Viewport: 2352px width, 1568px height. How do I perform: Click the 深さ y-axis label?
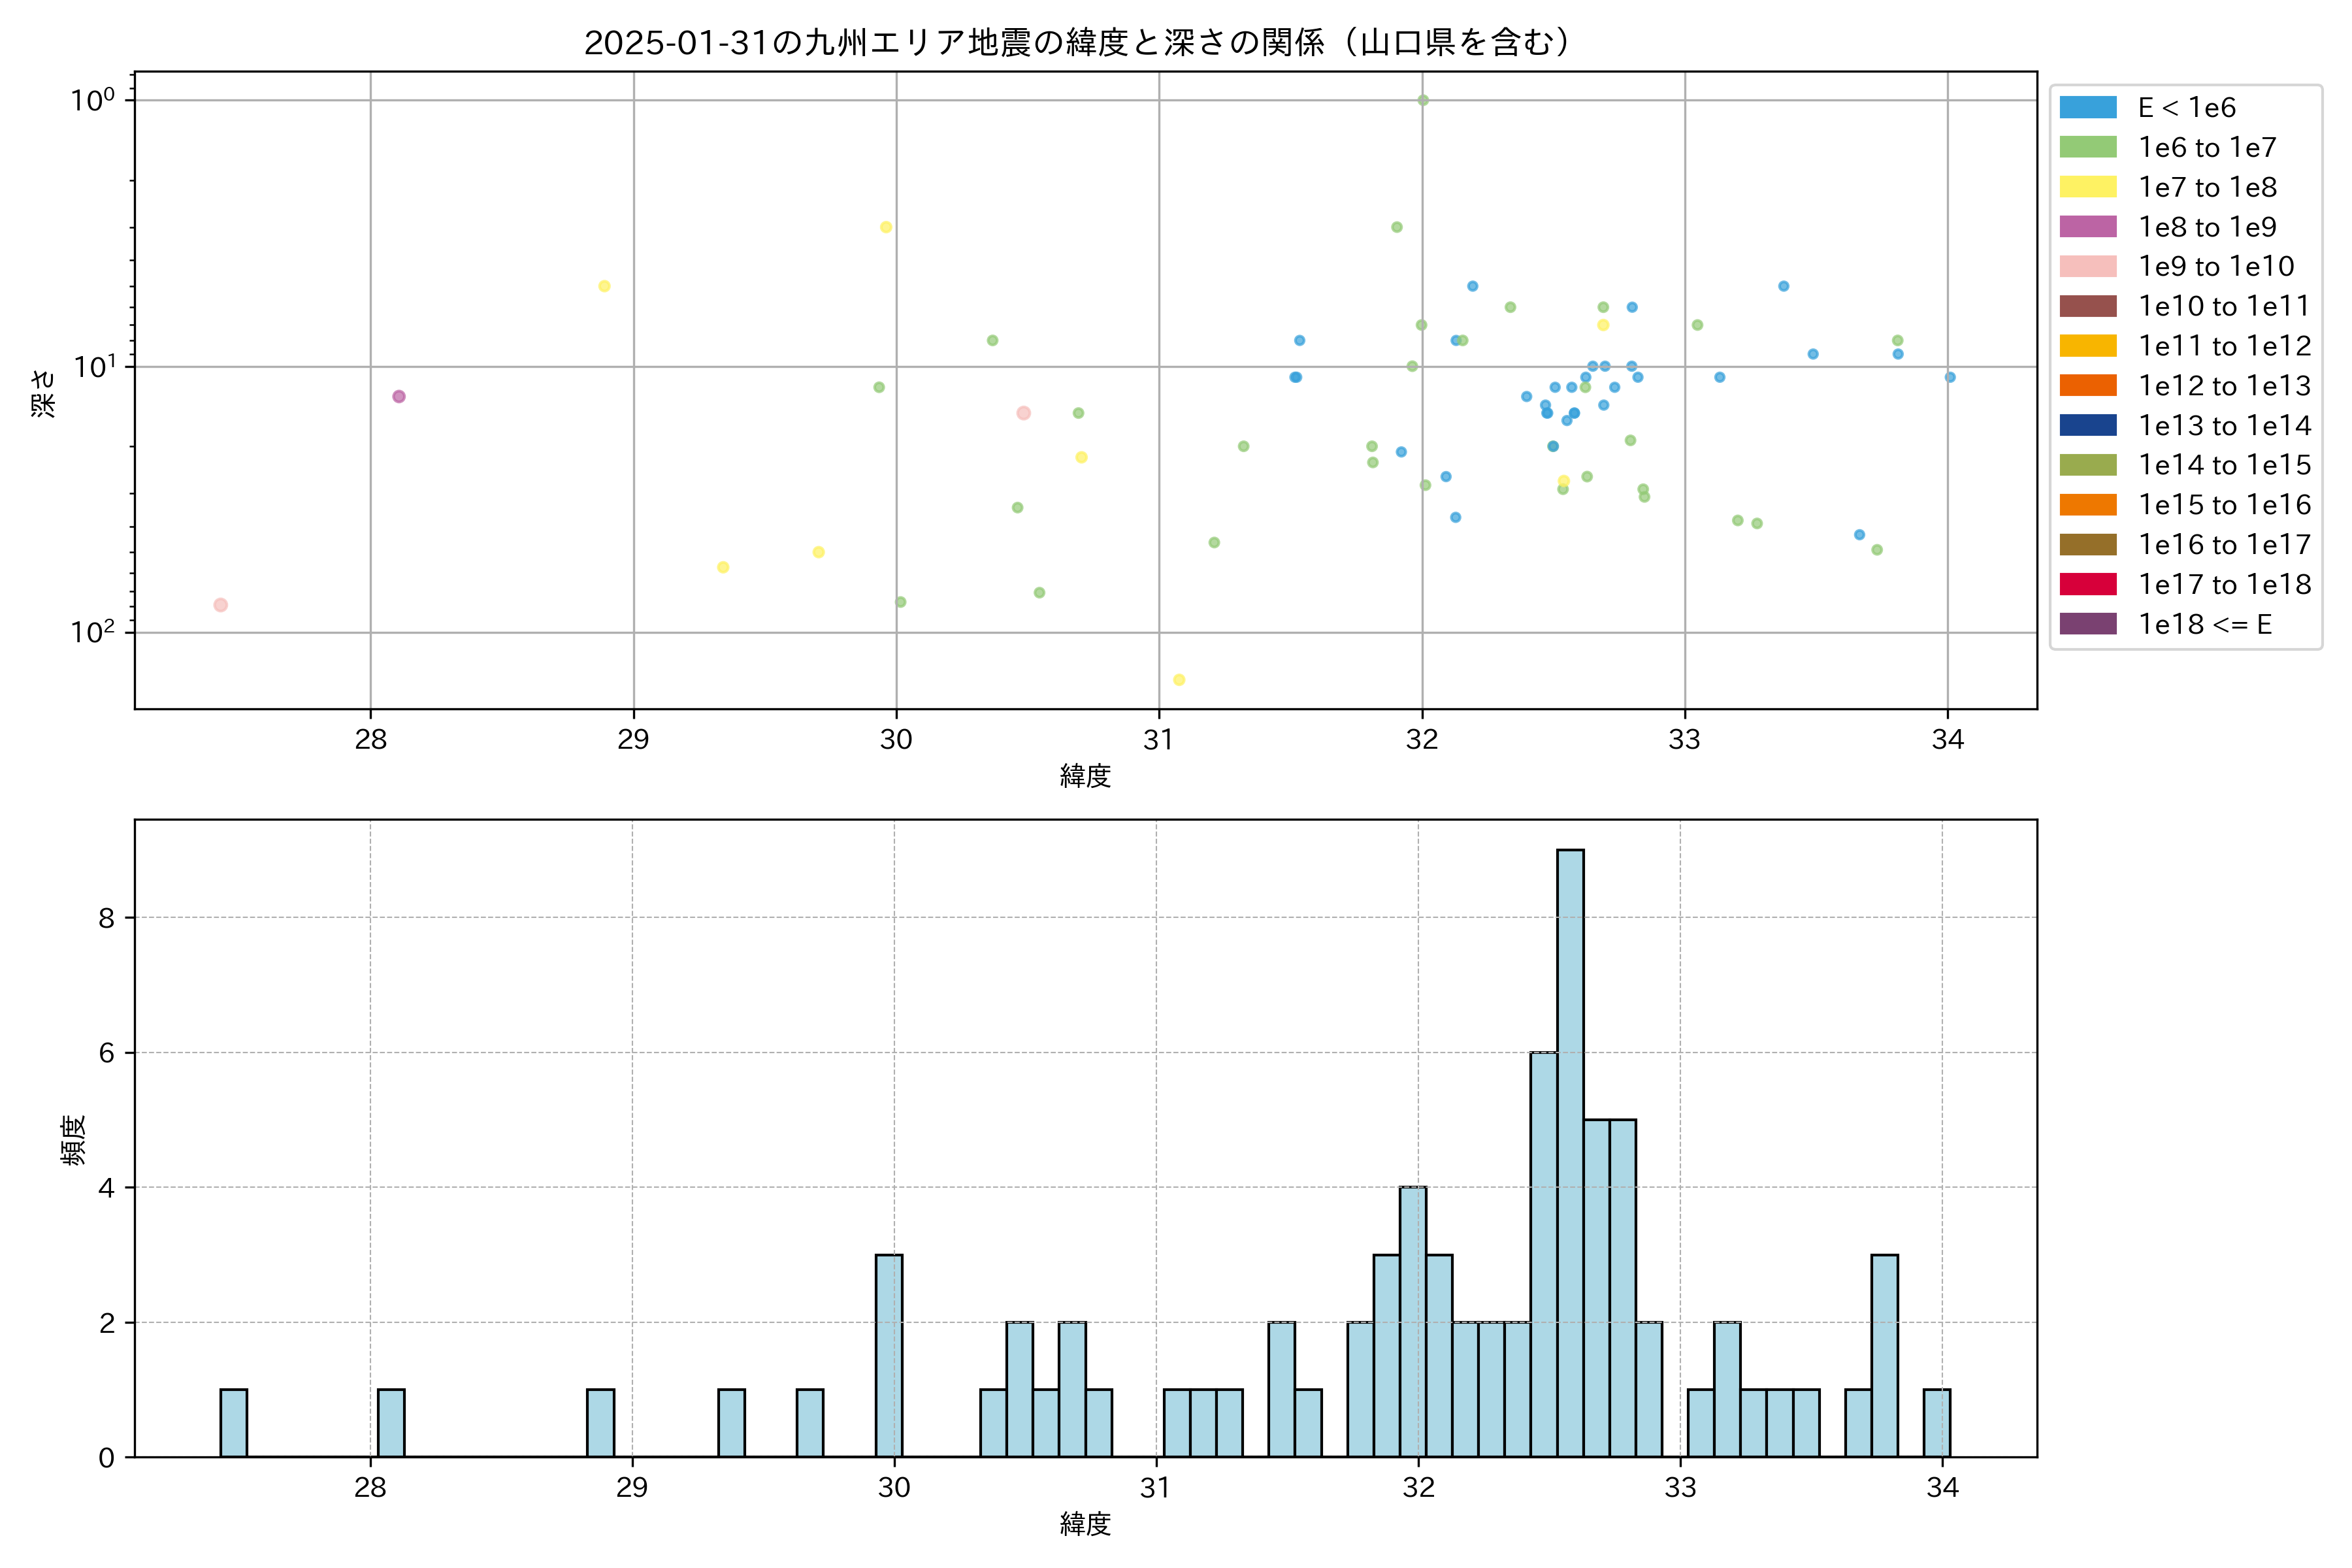[43, 393]
